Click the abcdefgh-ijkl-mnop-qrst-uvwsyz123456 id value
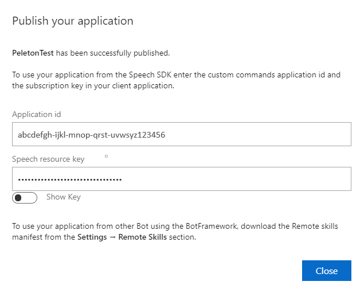The width and height of the screenshot is (364, 293). [x=92, y=134]
